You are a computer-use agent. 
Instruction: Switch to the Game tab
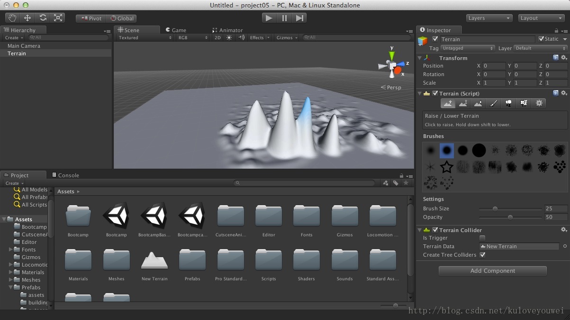pyautogui.click(x=175, y=30)
